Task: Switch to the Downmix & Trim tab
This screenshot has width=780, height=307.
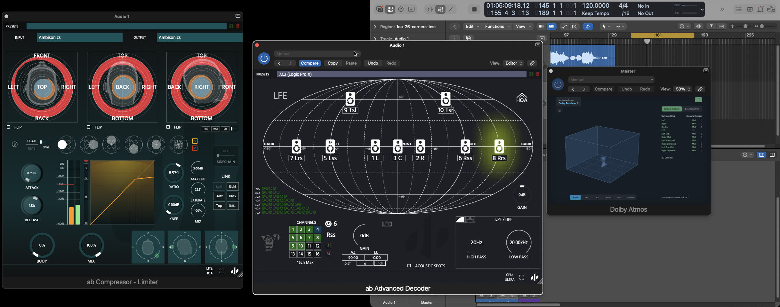Action: click(x=692, y=109)
